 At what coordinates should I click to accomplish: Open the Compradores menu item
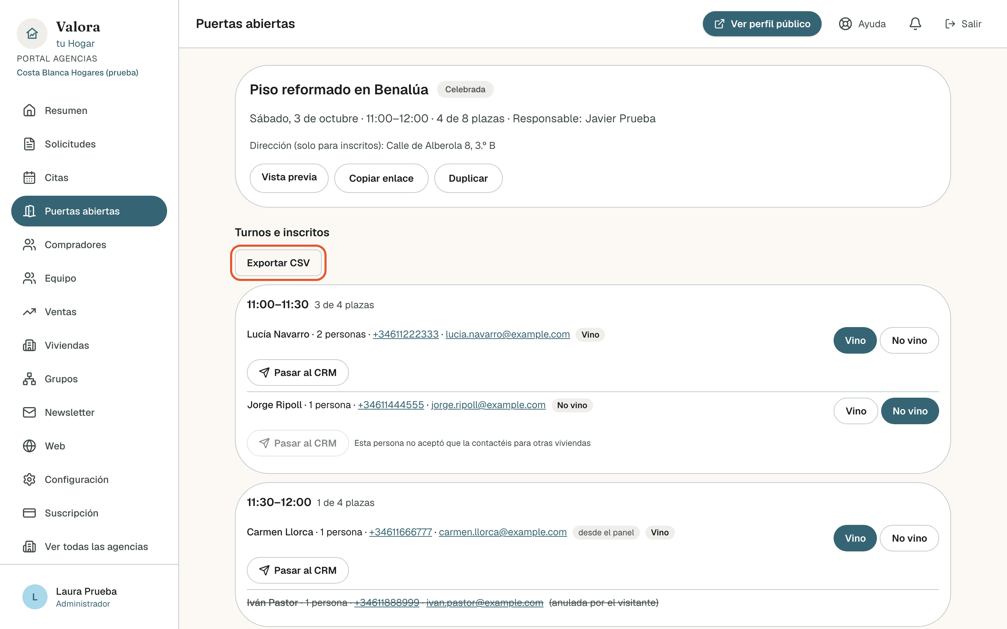pyautogui.click(x=89, y=245)
